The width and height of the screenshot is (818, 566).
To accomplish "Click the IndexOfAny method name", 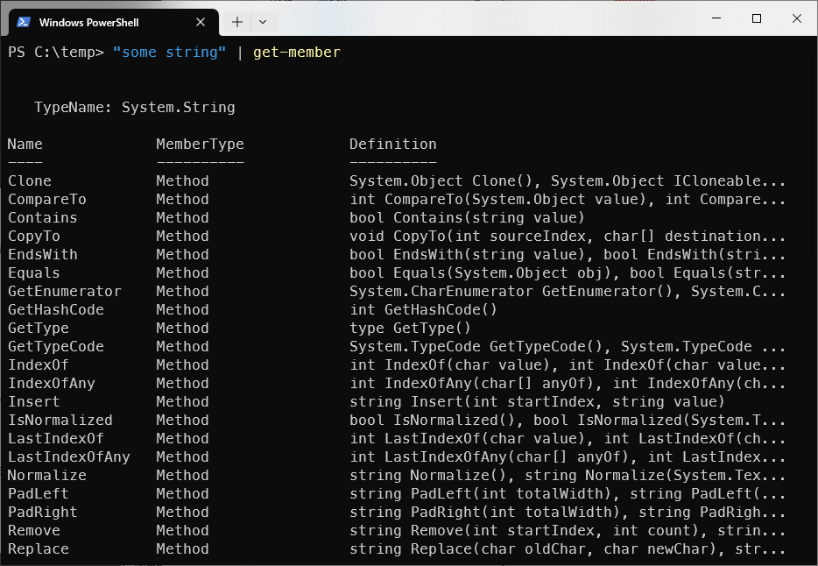I will click(52, 384).
